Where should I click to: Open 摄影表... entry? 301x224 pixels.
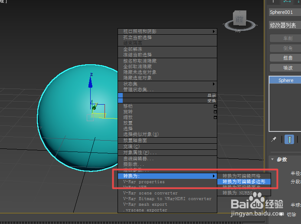pyautogui.click(x=167, y=165)
